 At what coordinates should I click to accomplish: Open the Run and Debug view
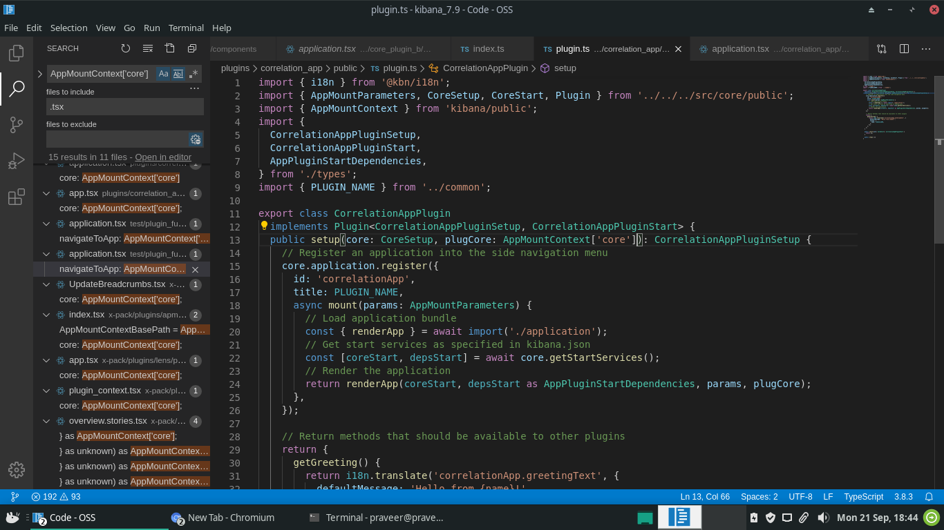(17, 161)
